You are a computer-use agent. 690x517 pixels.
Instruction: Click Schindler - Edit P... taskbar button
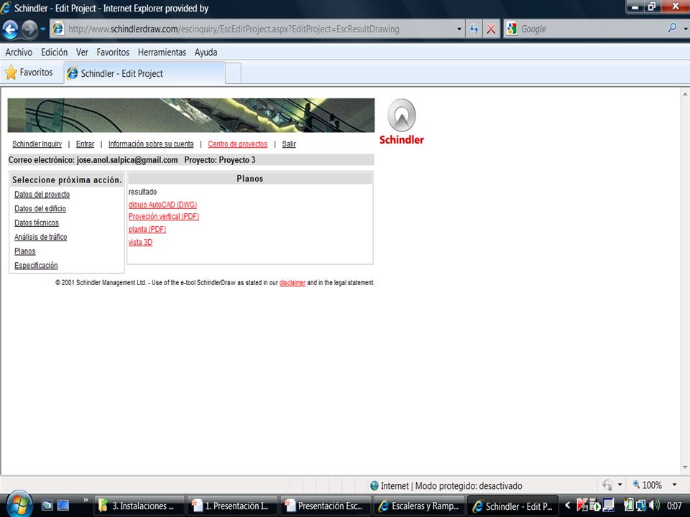tap(512, 506)
